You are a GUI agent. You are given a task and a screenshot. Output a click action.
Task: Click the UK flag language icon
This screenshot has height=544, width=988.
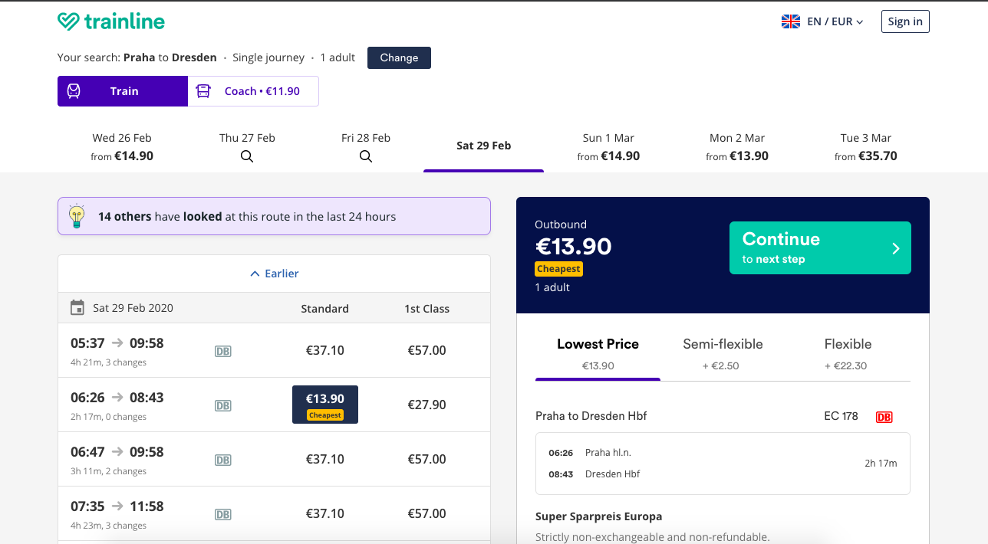pyautogui.click(x=791, y=21)
